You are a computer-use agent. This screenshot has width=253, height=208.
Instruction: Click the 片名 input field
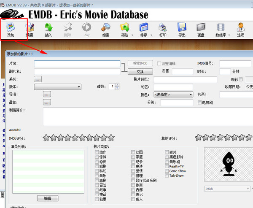coord(77,64)
